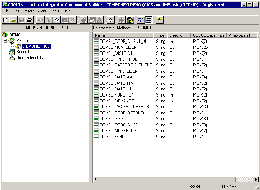Click the horizontal scrollbar right arrow
The image size is (260, 190).
coord(256,179)
